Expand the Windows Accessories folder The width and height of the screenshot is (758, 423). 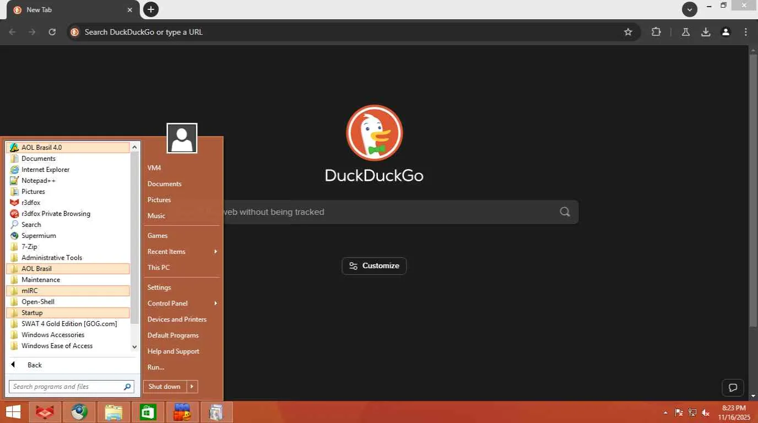(x=68, y=335)
